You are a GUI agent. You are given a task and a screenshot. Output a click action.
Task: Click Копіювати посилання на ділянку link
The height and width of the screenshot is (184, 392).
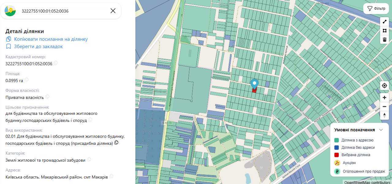pos(51,39)
